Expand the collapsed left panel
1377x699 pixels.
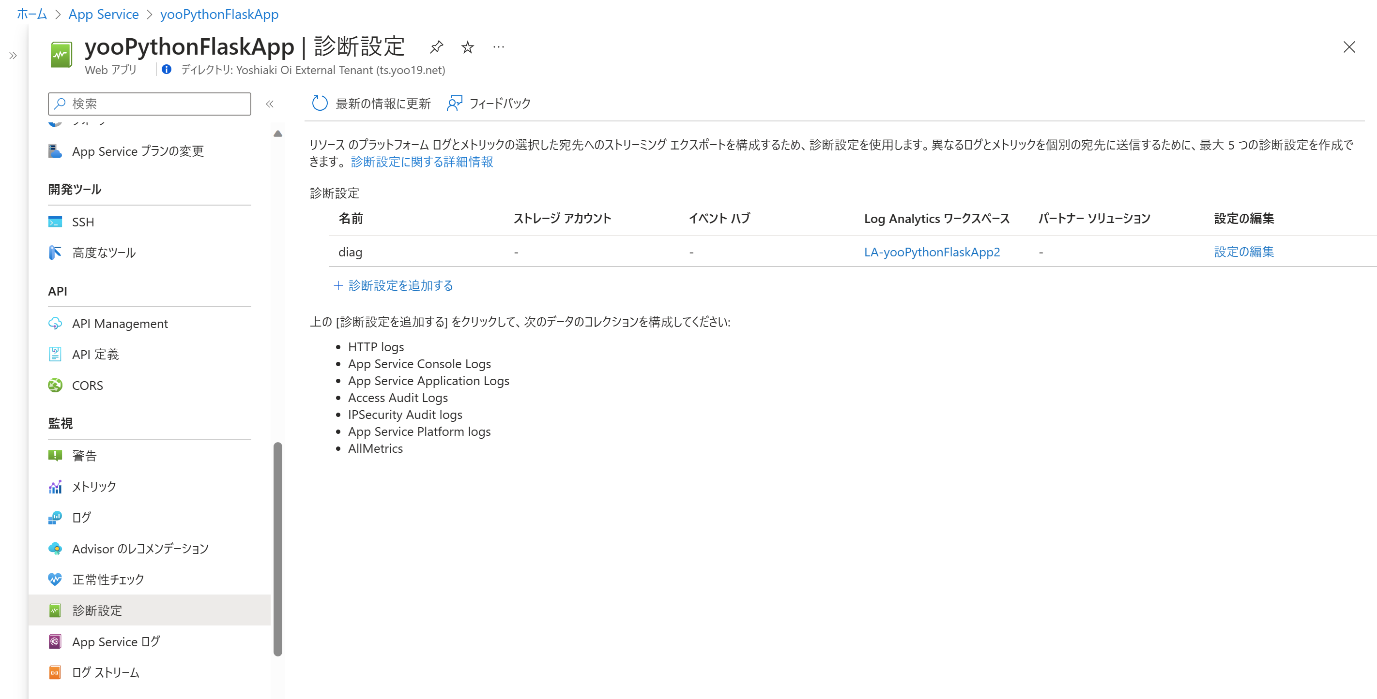coord(13,55)
